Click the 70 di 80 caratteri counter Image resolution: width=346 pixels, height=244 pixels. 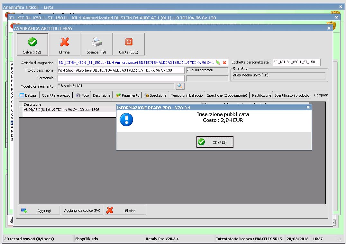click(207, 70)
